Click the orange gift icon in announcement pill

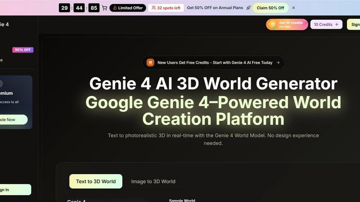(150, 62)
